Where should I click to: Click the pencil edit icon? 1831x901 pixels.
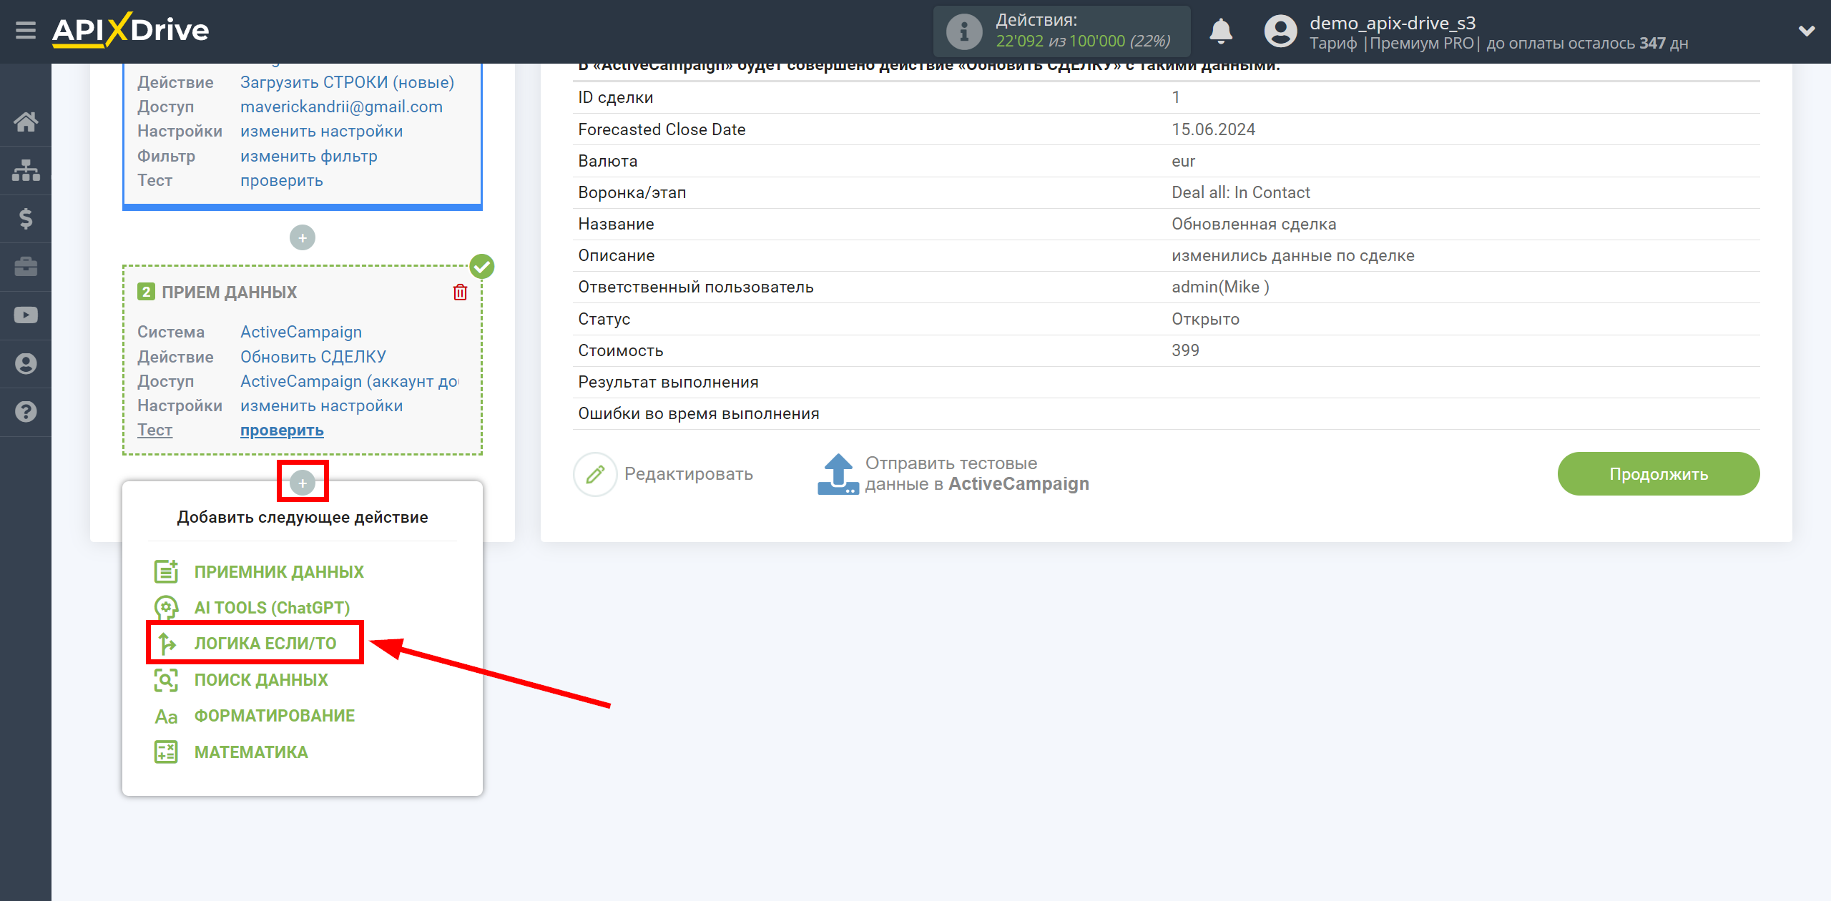[x=595, y=474]
